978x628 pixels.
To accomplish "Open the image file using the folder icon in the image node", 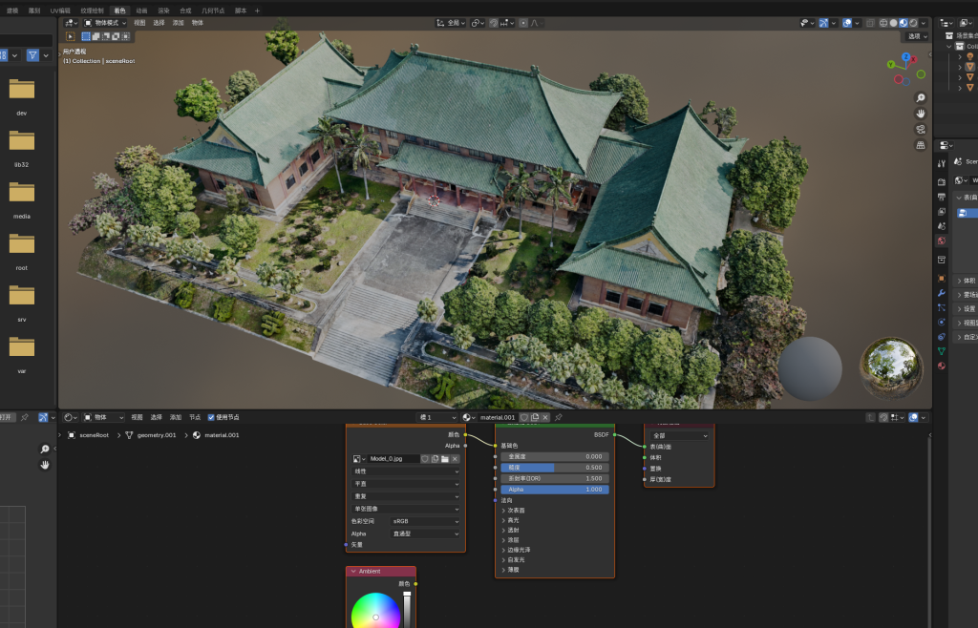I will click(x=444, y=459).
